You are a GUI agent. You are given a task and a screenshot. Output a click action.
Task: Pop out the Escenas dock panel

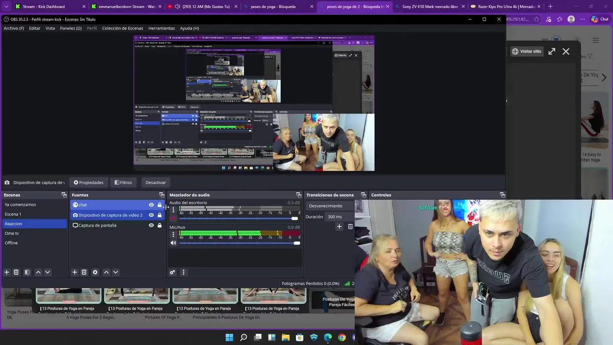(x=64, y=195)
